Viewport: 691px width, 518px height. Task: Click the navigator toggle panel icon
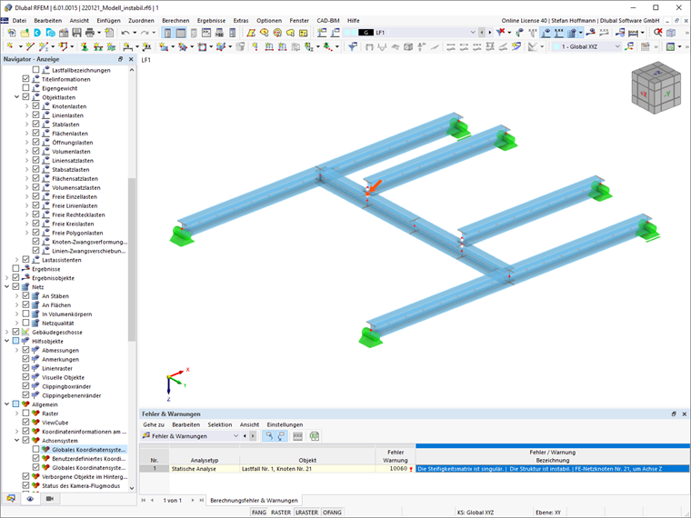click(167, 33)
